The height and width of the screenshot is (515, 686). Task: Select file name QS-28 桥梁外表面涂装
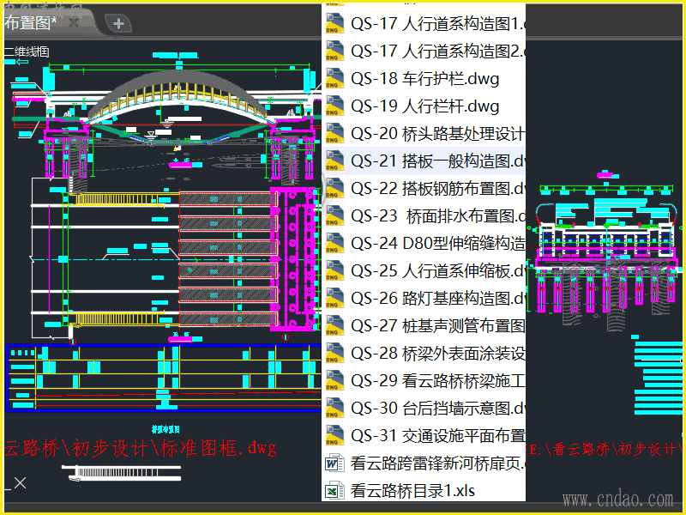coord(438,354)
